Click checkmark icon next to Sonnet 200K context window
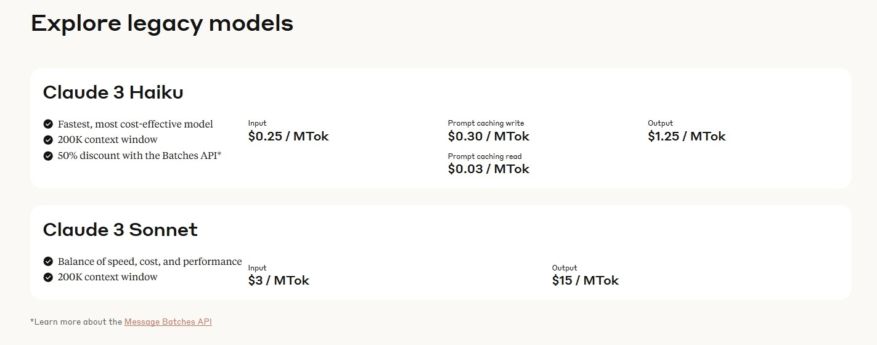 pos(48,277)
